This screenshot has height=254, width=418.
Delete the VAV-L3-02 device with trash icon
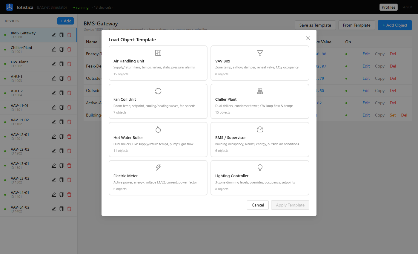tap(69, 180)
